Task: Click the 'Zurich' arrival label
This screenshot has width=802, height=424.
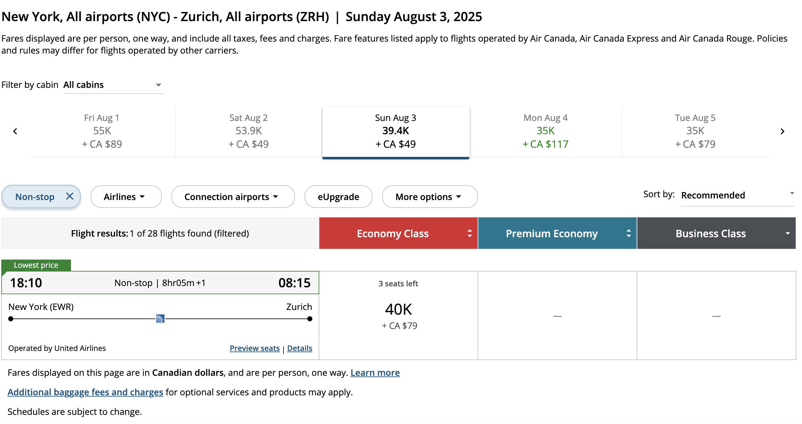Action: [299, 307]
